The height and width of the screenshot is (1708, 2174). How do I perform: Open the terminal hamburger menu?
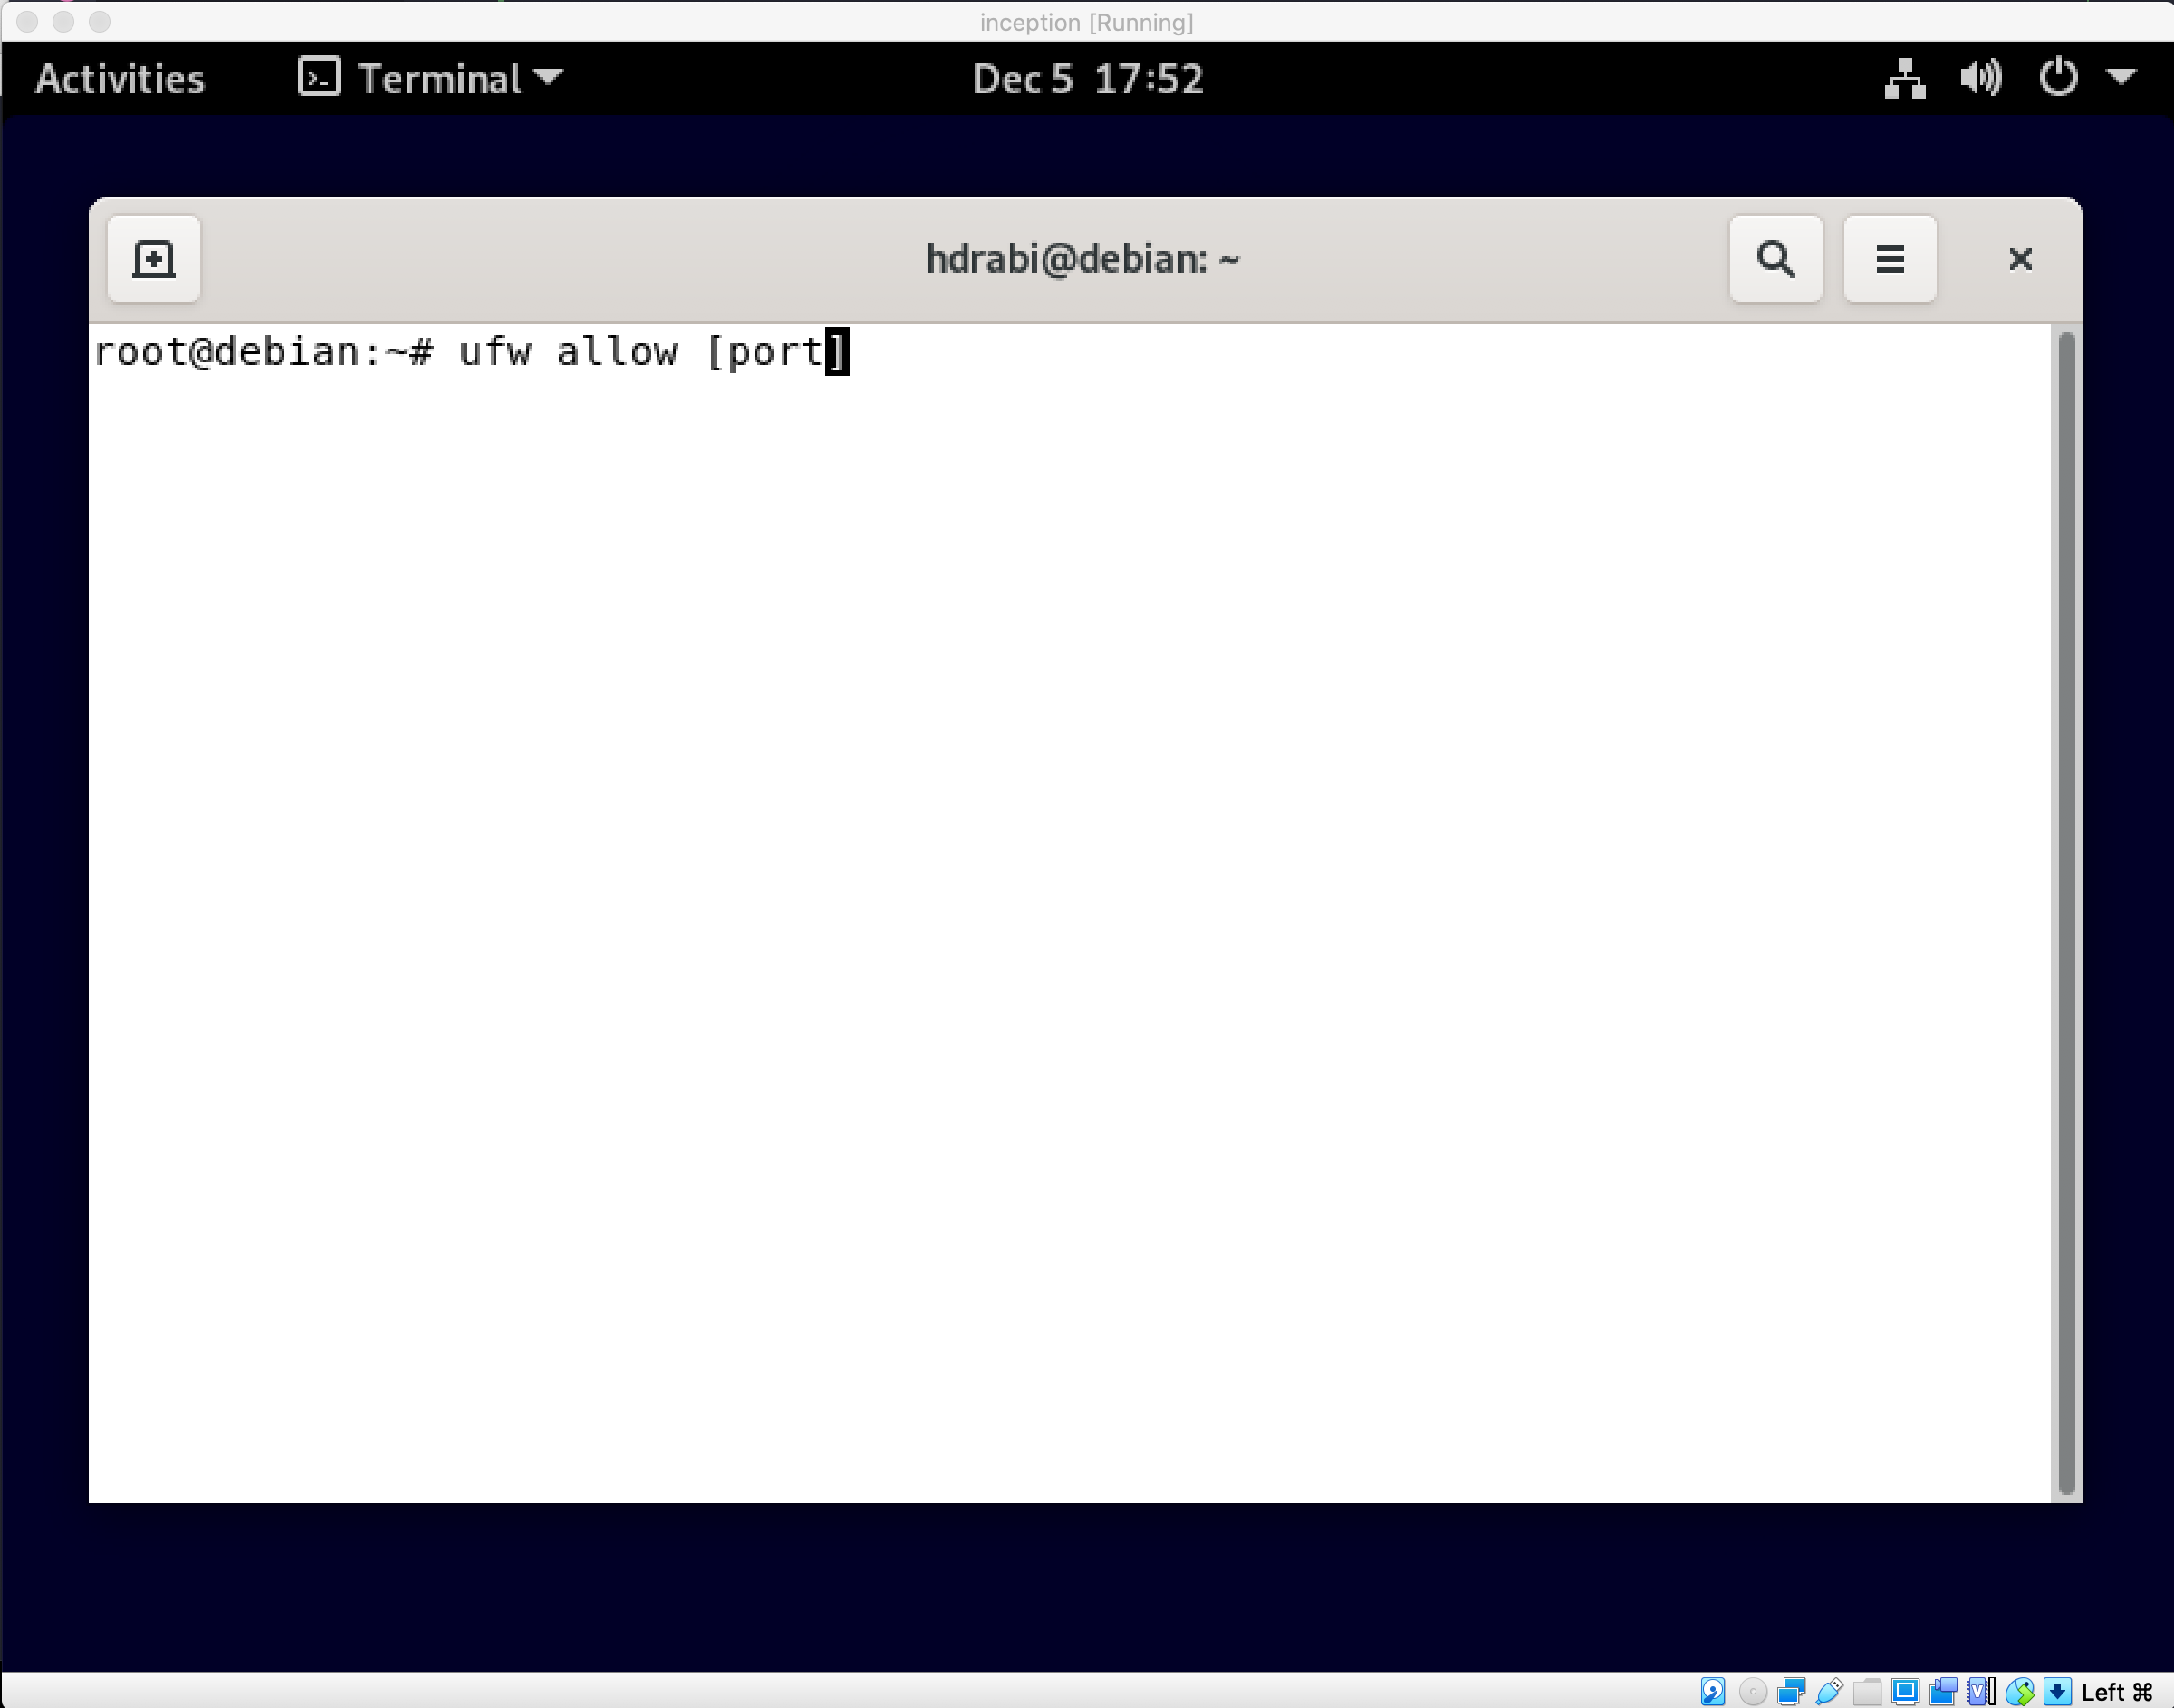click(1889, 259)
